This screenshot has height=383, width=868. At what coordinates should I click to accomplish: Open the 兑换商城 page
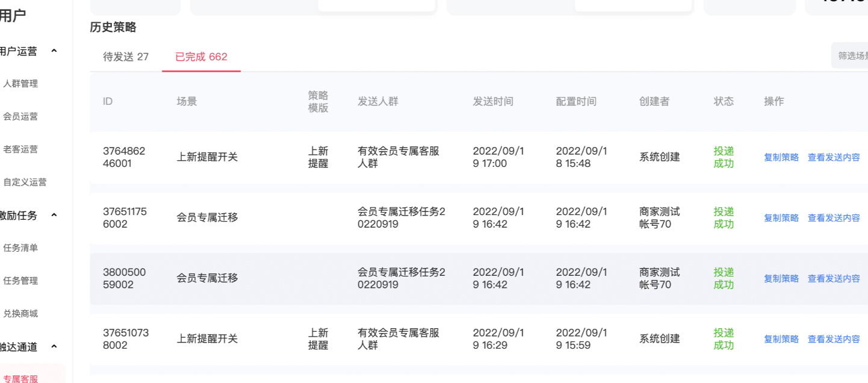pos(22,313)
